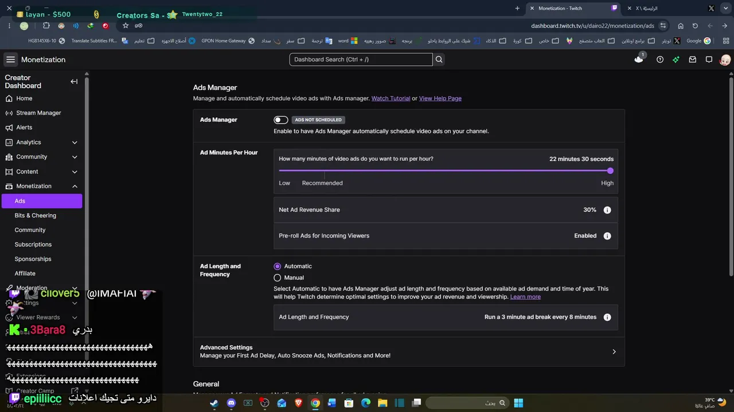
Task: Click the Pre-roll Ads info icon
Action: click(607, 236)
